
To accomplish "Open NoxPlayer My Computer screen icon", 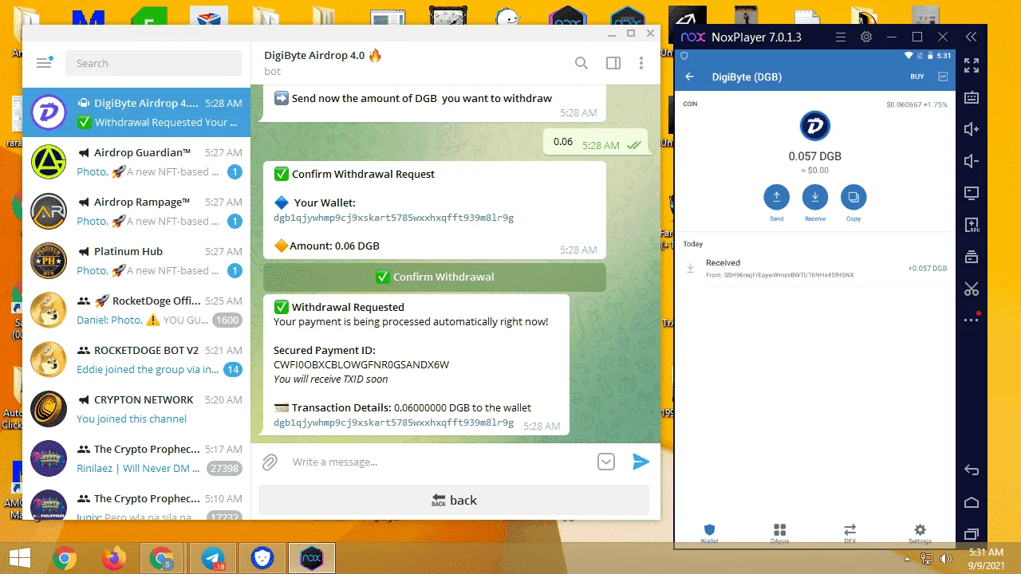I will tap(972, 193).
